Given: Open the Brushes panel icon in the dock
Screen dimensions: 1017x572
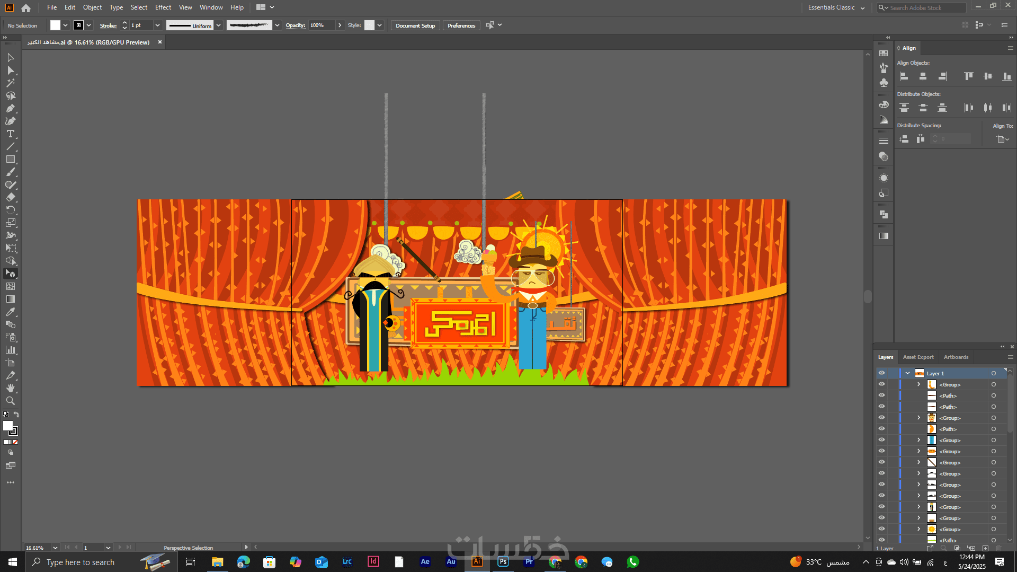Looking at the screenshot, I should (x=884, y=68).
